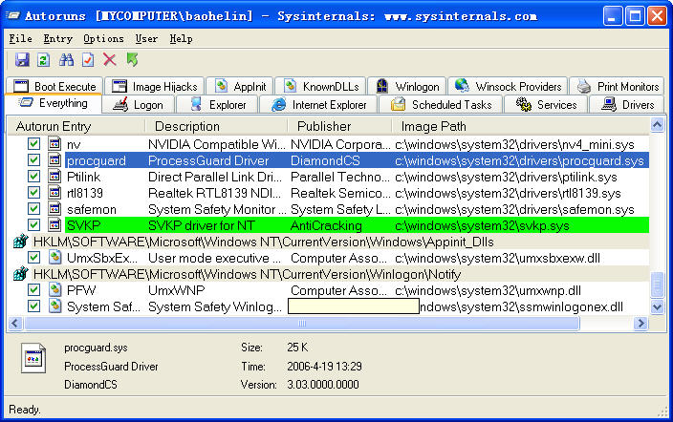The width and height of the screenshot is (673, 422).
Task: Switch to the Print Monitors tab
Action: point(618,86)
